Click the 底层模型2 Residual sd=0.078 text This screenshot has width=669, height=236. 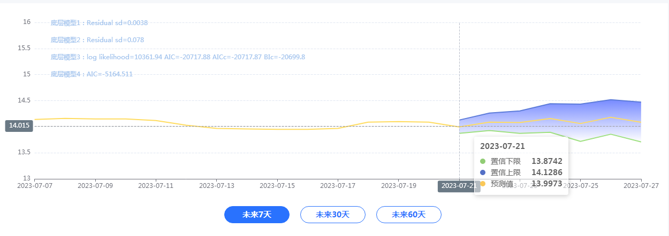pos(97,40)
